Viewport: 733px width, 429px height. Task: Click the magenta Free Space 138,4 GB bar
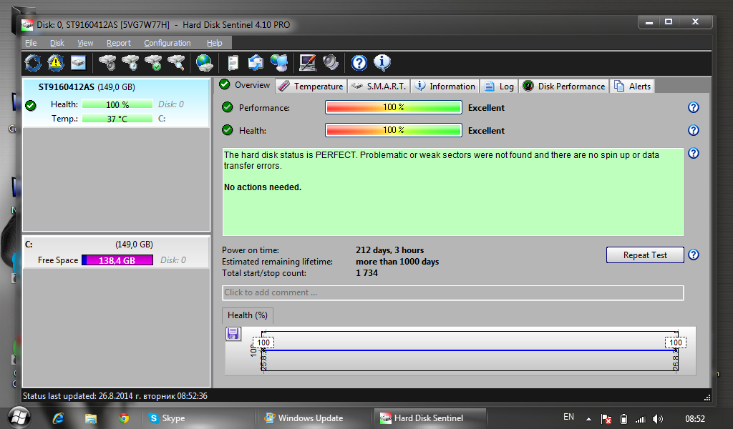117,260
